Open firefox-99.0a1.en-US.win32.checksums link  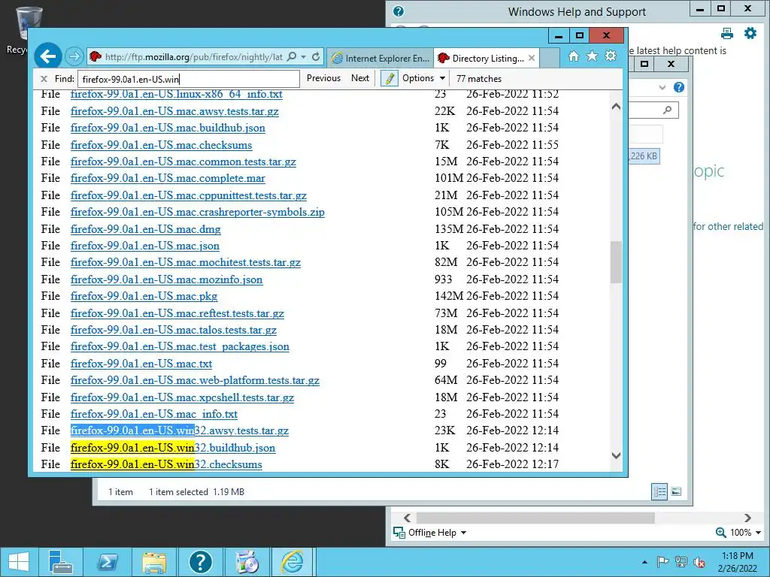pos(166,464)
